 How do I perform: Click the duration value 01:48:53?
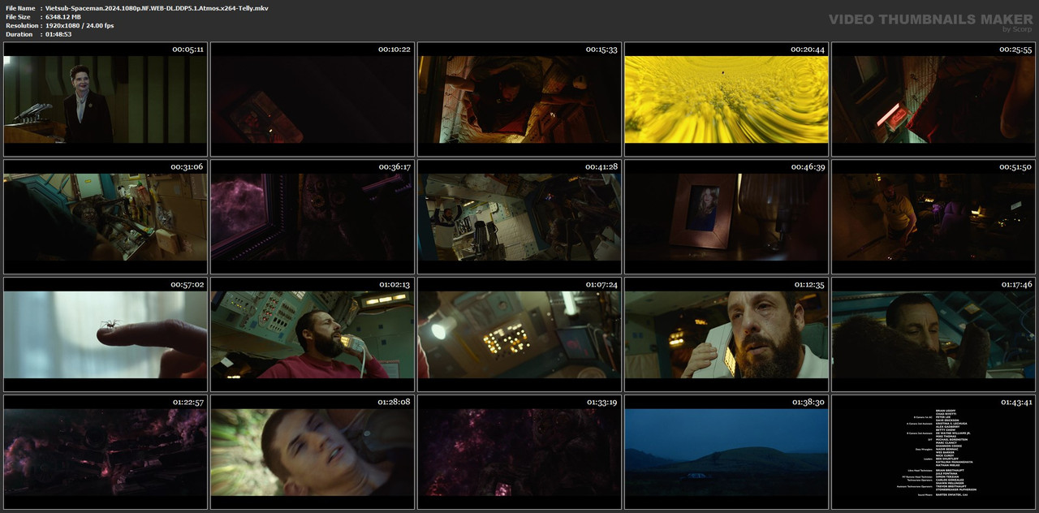click(x=58, y=34)
